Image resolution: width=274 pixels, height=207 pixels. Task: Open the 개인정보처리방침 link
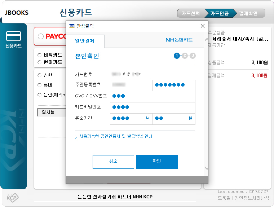(x=252, y=198)
